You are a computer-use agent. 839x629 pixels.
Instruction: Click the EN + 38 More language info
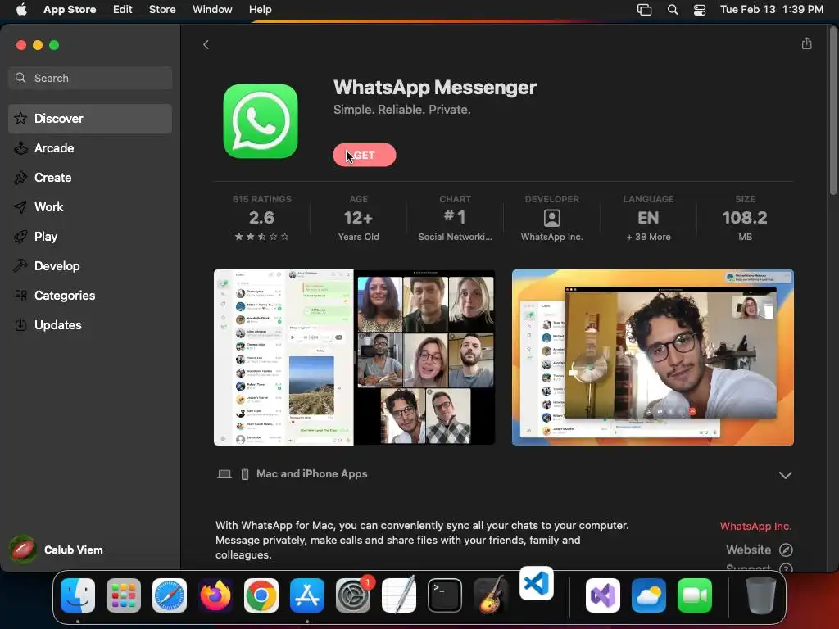[x=649, y=218]
